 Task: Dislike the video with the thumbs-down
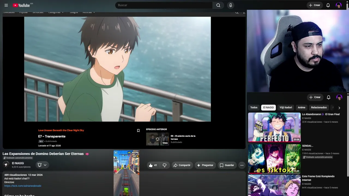tap(164, 165)
